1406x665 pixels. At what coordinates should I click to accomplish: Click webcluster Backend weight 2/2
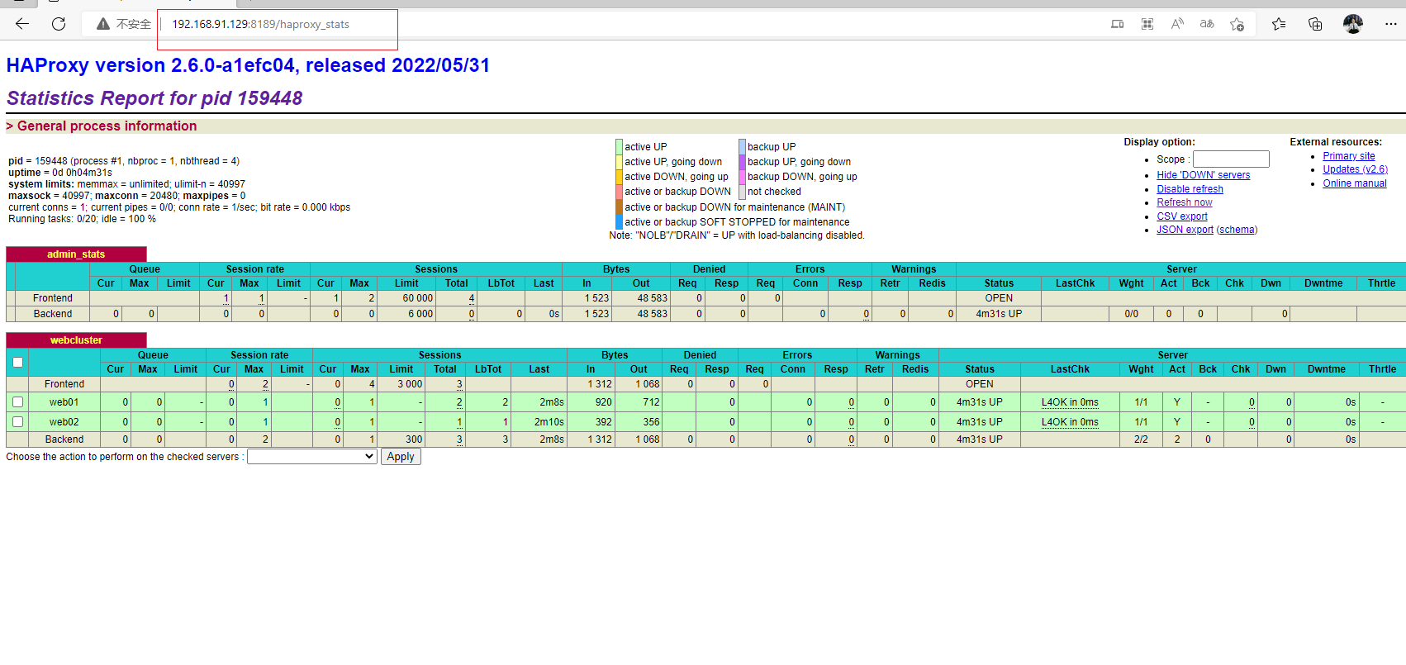[x=1141, y=439]
